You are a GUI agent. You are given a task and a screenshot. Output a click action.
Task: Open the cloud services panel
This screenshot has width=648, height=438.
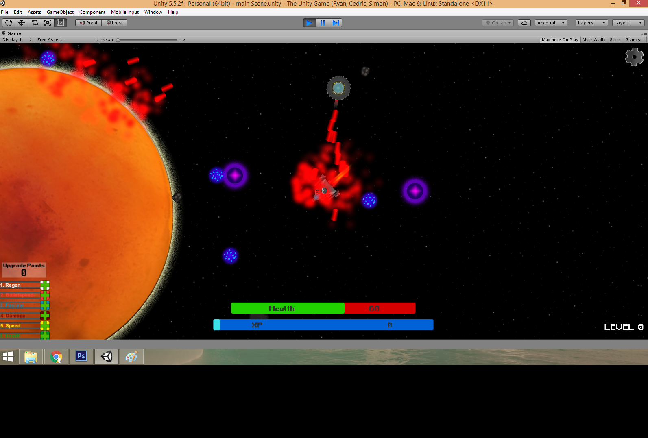pyautogui.click(x=524, y=23)
